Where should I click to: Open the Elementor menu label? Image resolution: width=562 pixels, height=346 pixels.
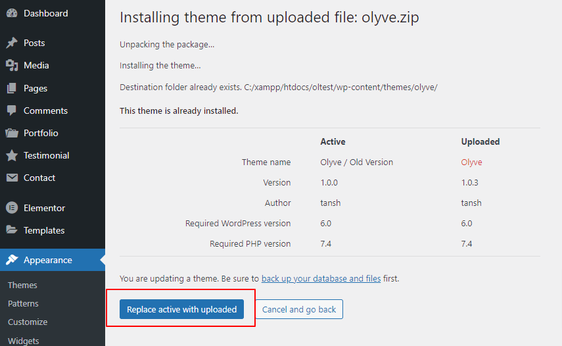[44, 208]
